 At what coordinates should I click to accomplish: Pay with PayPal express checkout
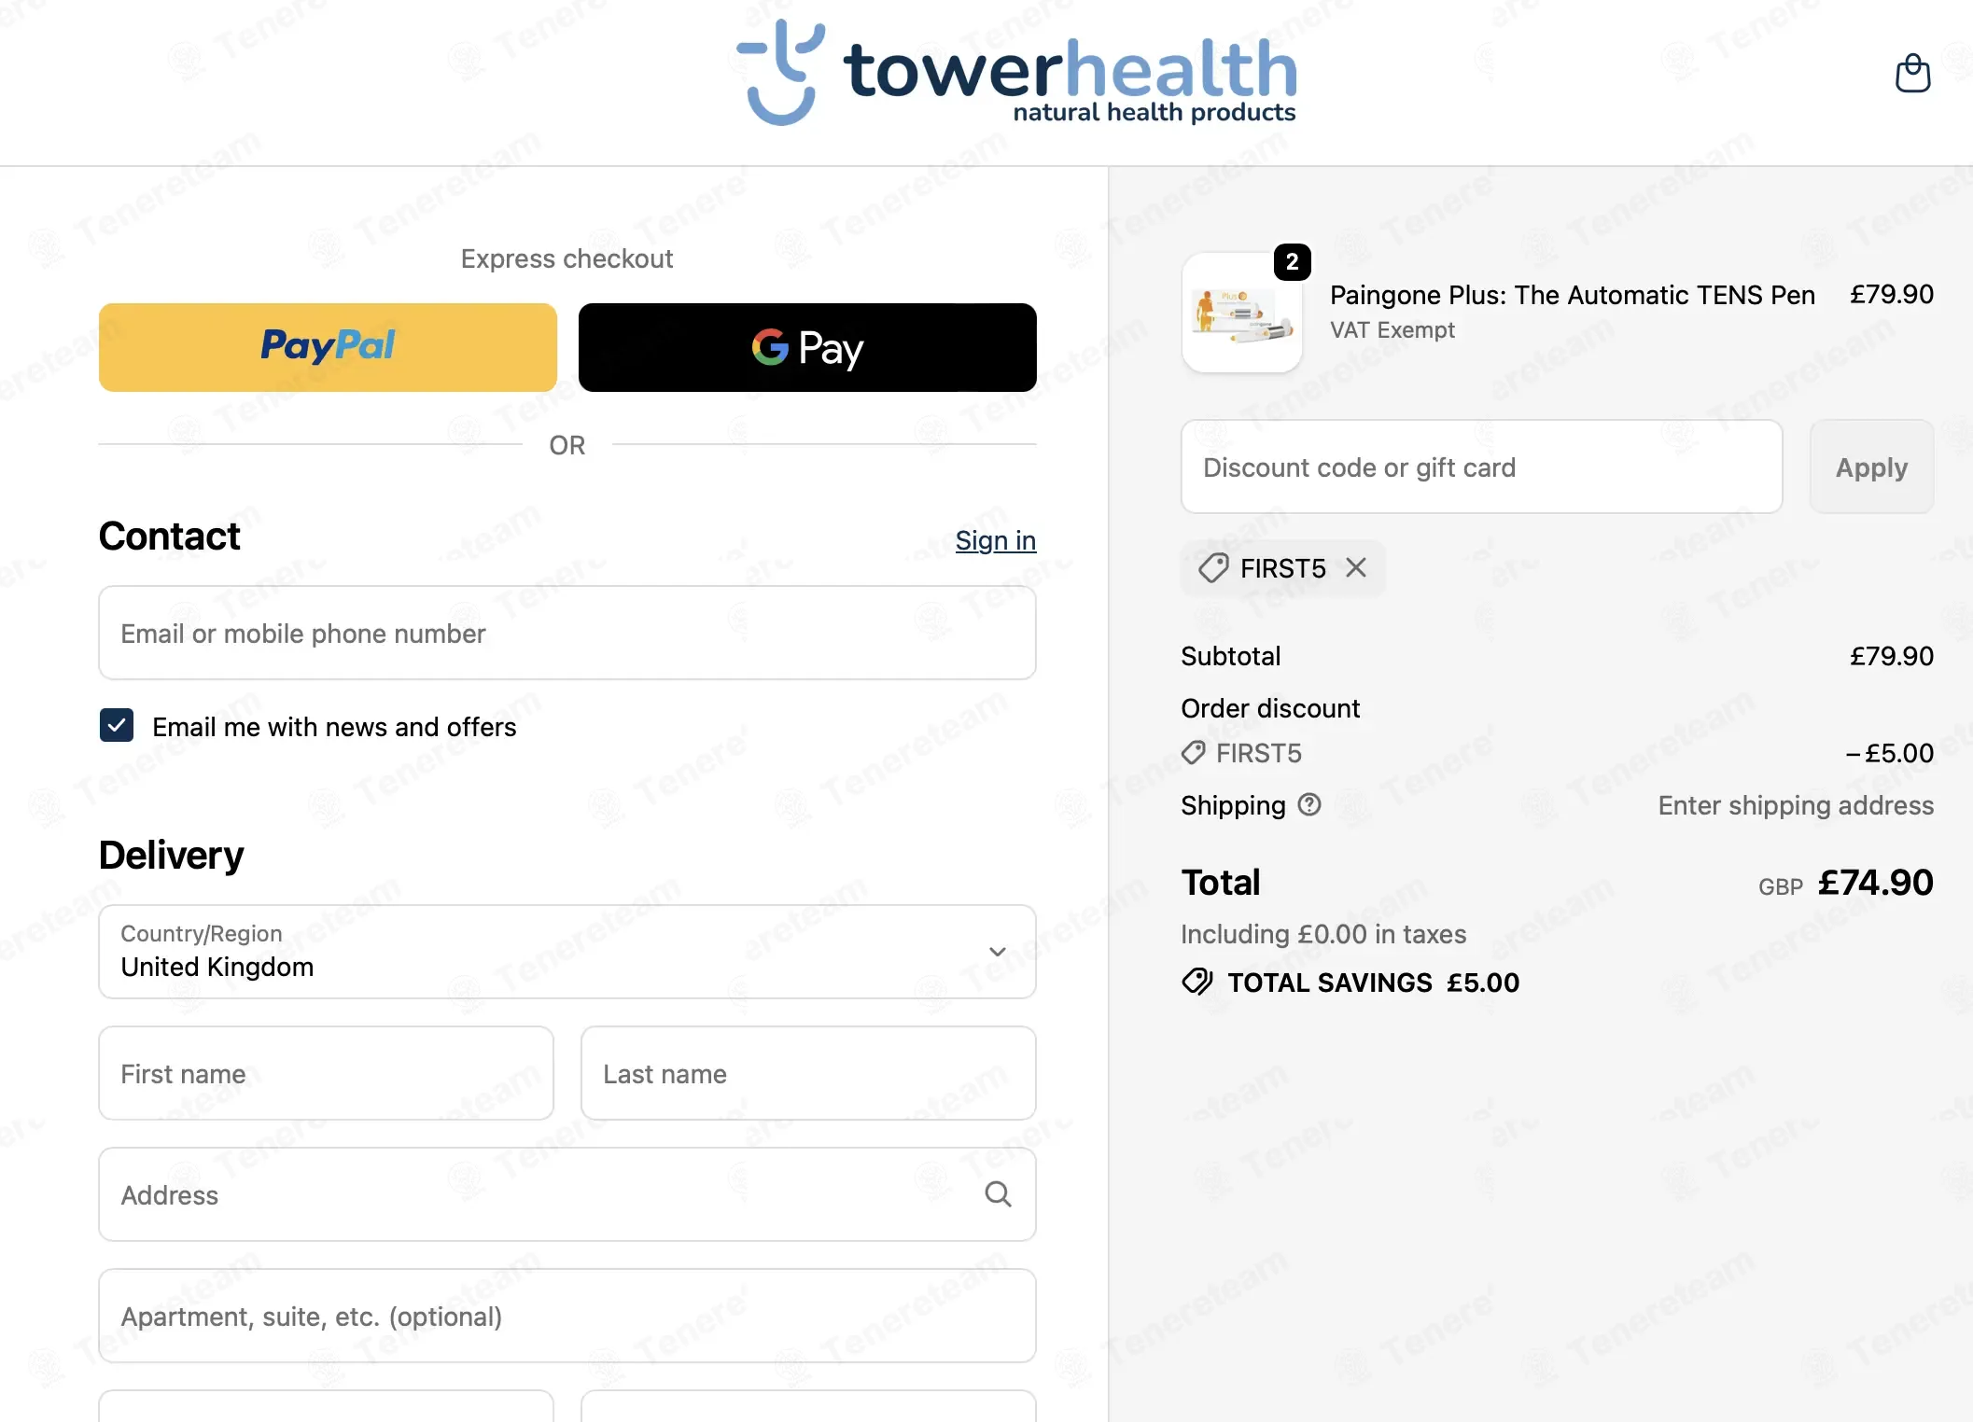click(328, 347)
